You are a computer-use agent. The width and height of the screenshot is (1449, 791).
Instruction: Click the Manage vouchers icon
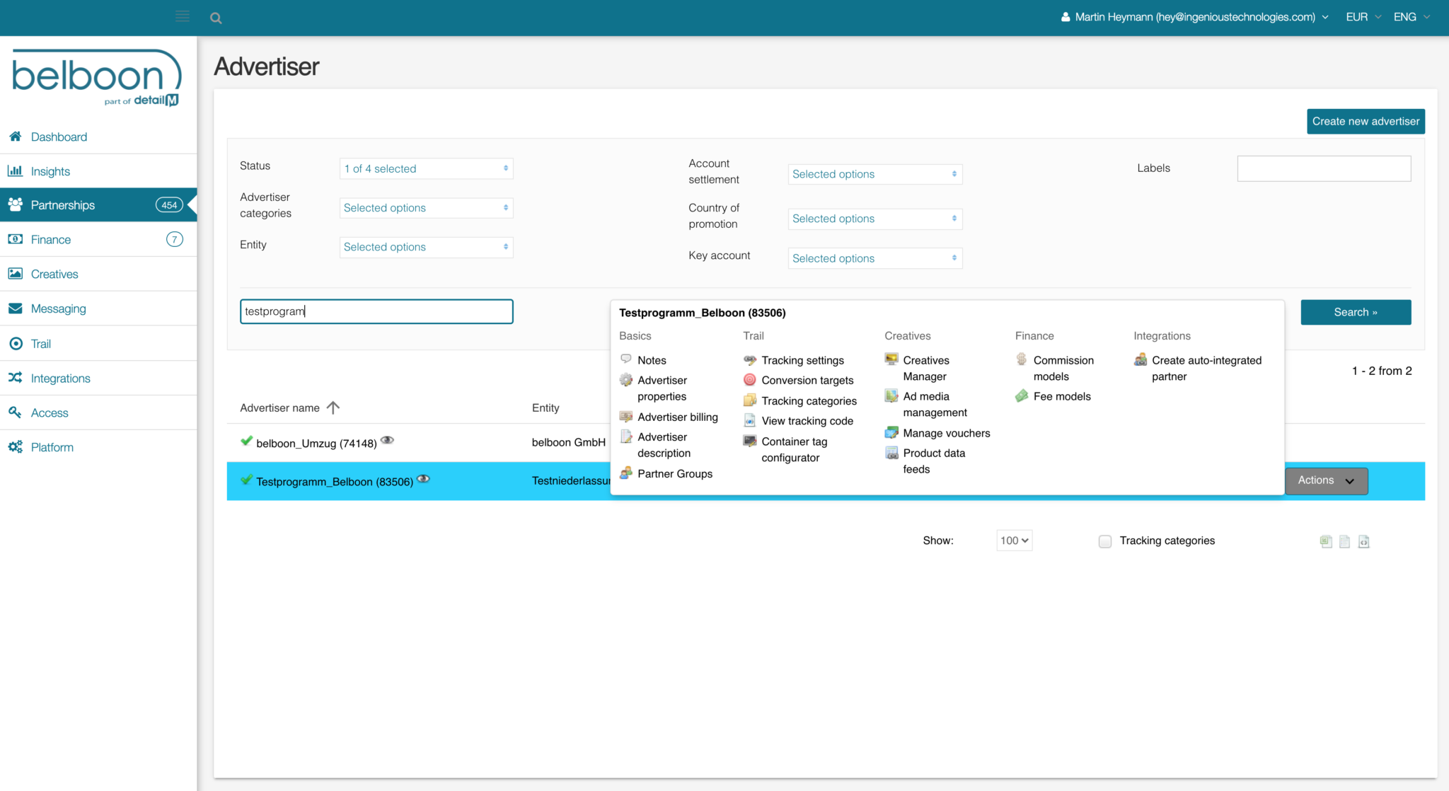point(891,432)
